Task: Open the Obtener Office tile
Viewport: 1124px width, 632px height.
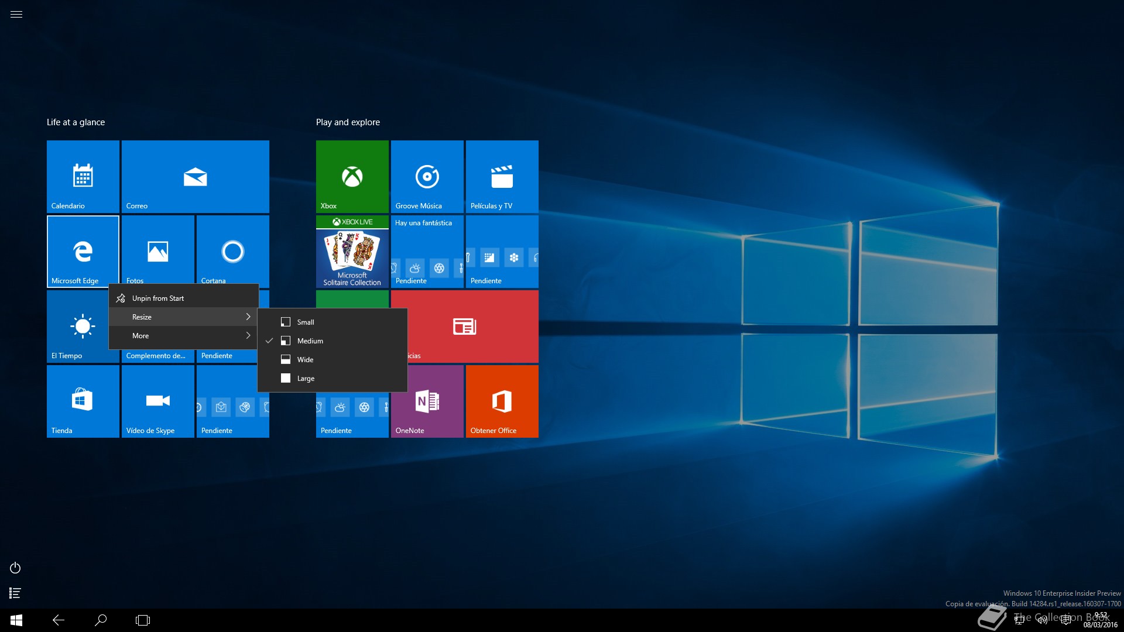Action: pos(502,401)
